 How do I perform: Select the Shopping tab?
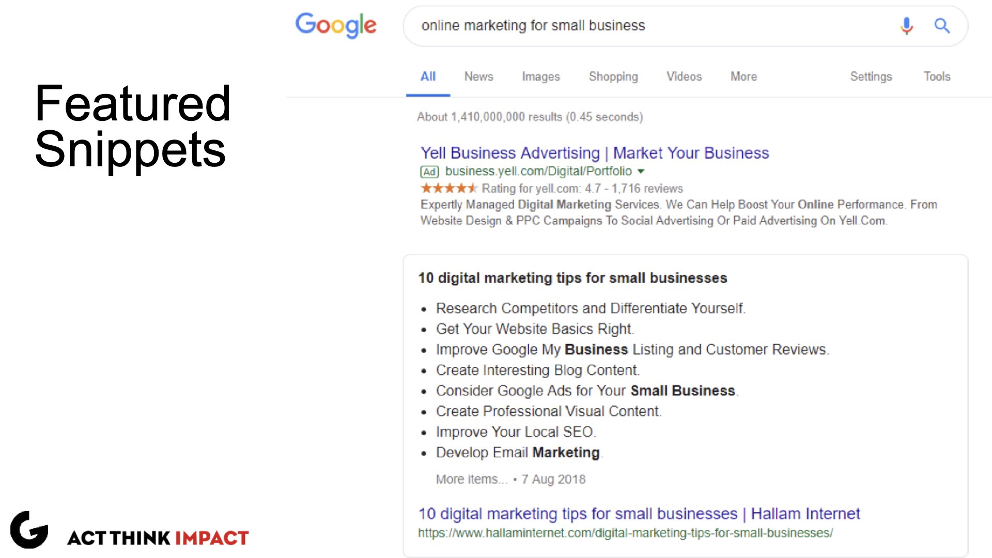tap(613, 76)
